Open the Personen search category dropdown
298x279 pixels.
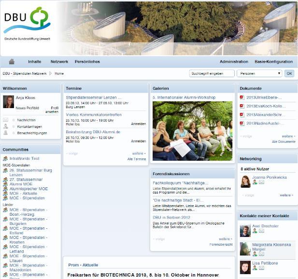click(x=259, y=73)
